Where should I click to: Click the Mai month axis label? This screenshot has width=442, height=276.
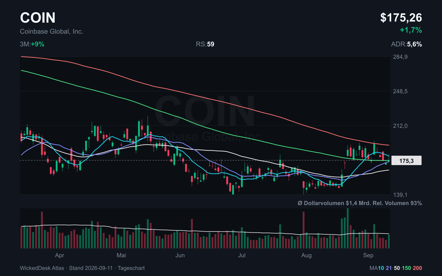(x=121, y=255)
